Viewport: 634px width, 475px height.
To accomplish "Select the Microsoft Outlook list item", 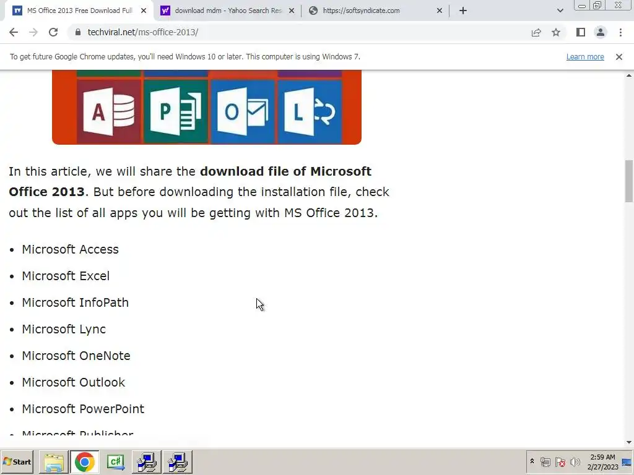I will point(74,382).
